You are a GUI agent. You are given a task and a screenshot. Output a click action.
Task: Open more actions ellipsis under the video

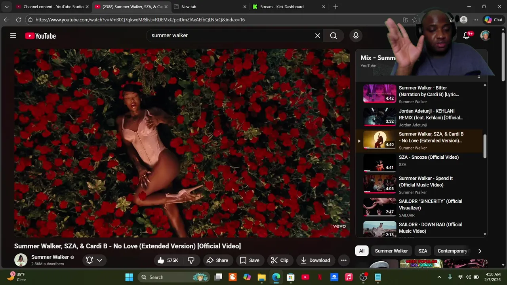point(344,260)
